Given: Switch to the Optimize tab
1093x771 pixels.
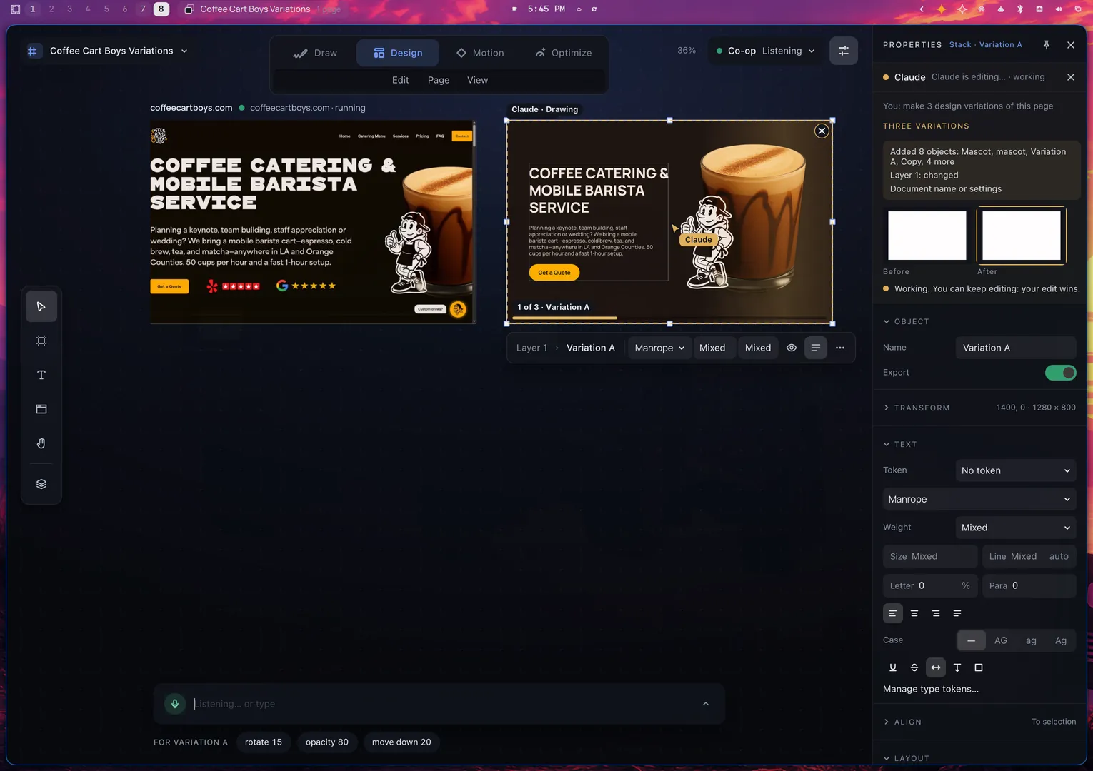Looking at the screenshot, I should pyautogui.click(x=563, y=53).
